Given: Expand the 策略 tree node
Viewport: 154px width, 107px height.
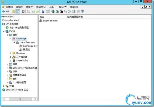Looking at the screenshot, I should click(7, 64).
